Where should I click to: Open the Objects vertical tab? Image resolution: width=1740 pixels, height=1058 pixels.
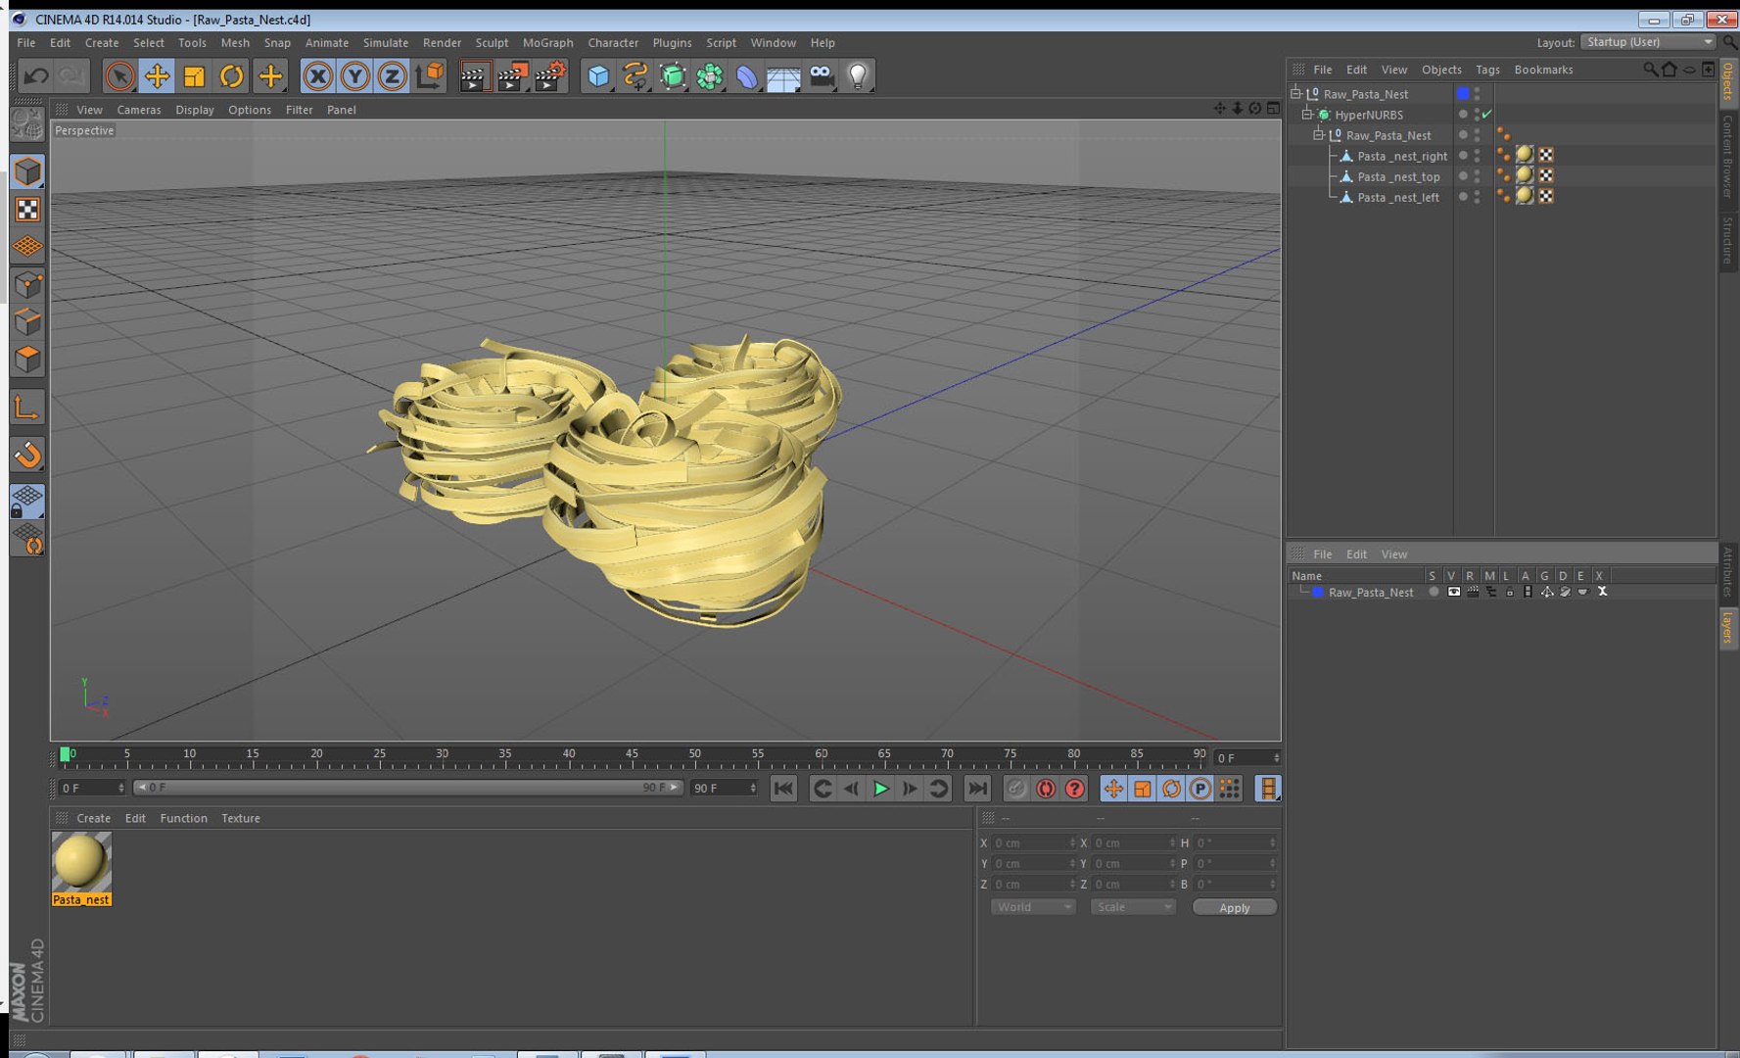(x=1728, y=80)
